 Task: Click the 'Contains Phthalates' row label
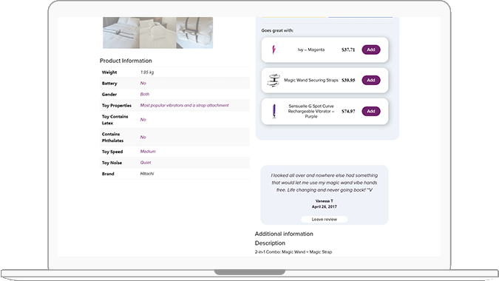112,137
